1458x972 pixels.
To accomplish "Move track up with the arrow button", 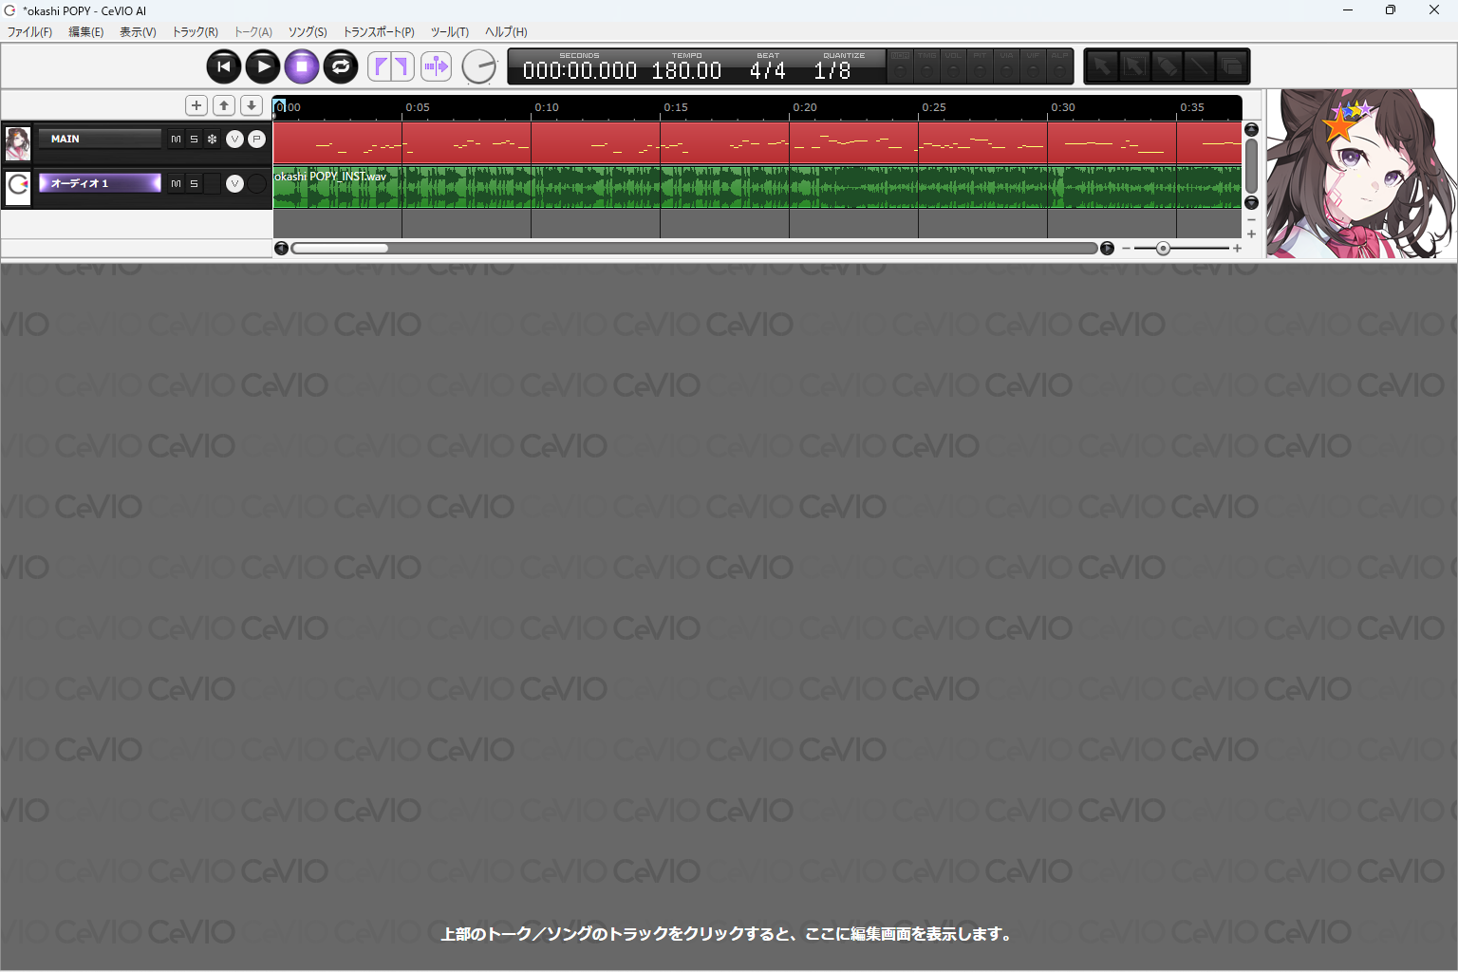I will coord(224,105).
